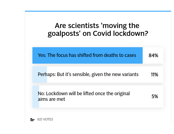Viewport: 174px width, 134px height.
Task: Click the poll votes bar-chart icon
Action: [32, 119]
